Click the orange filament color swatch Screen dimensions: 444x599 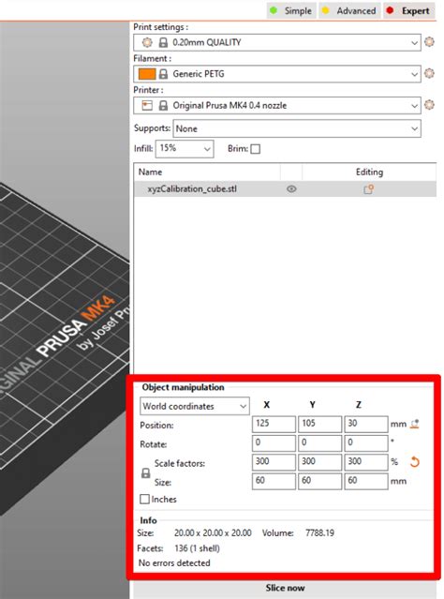pyautogui.click(x=147, y=74)
